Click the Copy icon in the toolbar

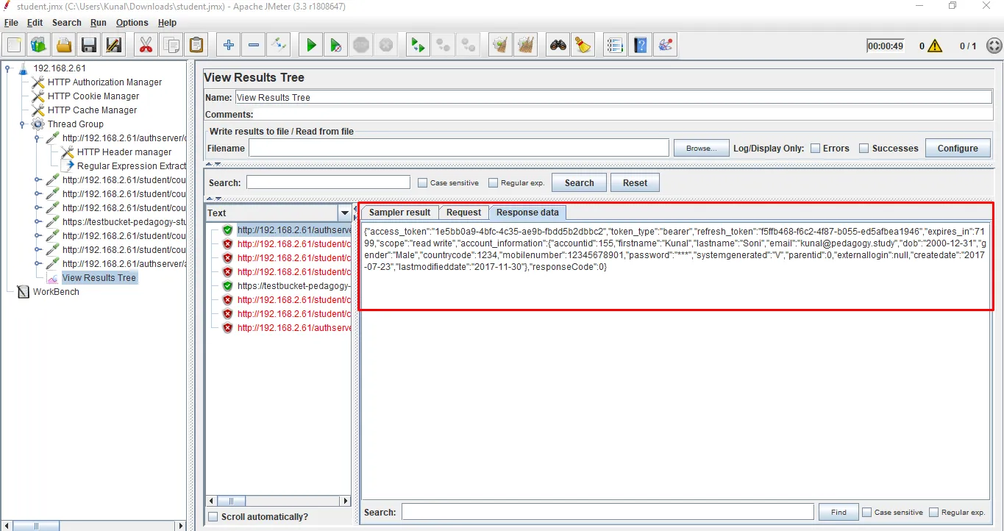point(171,45)
